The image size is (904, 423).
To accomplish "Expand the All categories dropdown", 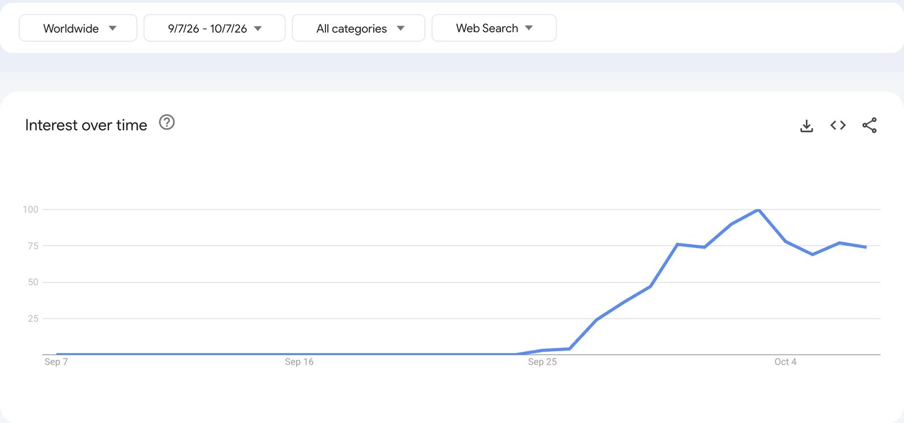I will coord(358,28).
